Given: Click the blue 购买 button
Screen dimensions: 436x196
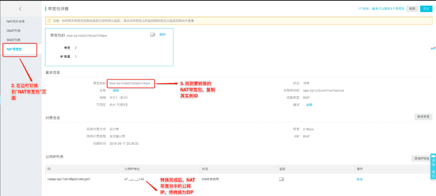Looking at the screenshot, I should point(426,9).
